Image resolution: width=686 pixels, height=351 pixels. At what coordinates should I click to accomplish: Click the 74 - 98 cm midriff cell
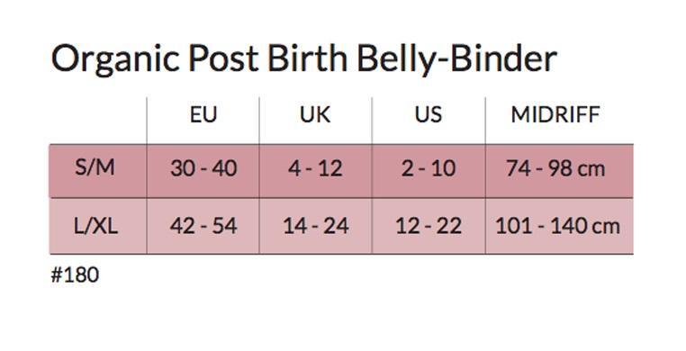point(555,168)
